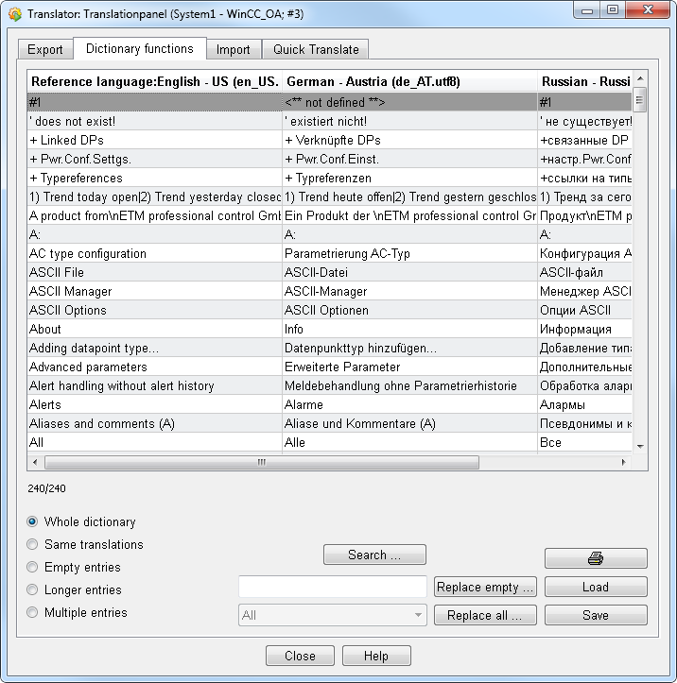Open the Quick Translate tab
This screenshot has width=677, height=683.
point(316,49)
